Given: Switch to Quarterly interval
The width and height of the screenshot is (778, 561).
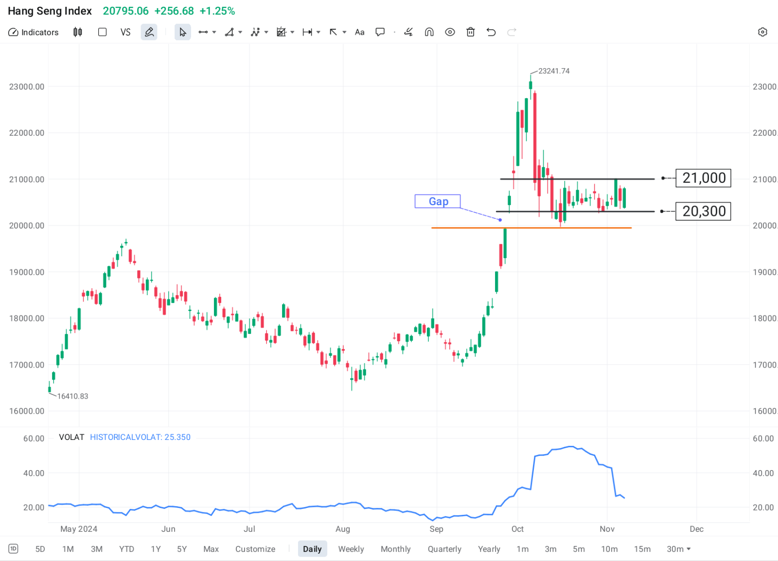Looking at the screenshot, I should coord(444,549).
